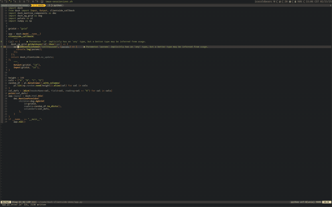Click the addEventListener call on line 16
This screenshot has height=207, width=332.
tap(45, 47)
